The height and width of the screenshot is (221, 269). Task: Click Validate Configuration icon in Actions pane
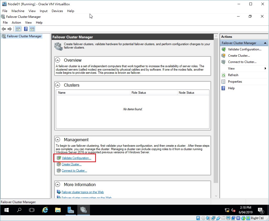point(223,49)
